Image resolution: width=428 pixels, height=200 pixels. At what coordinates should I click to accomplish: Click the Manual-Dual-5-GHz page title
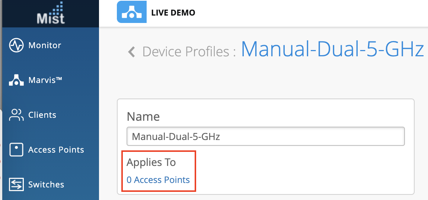332,49
